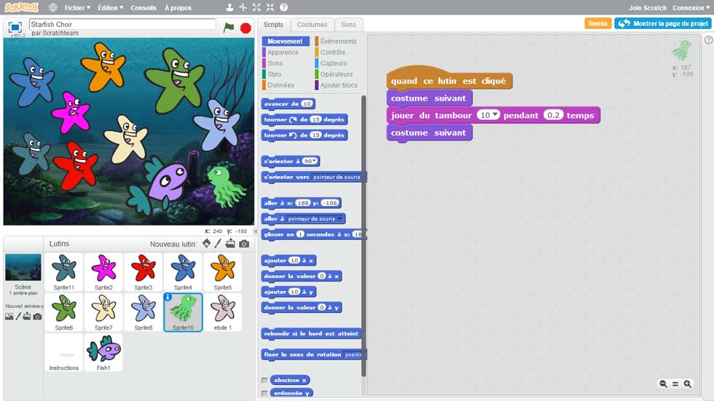Expand the drum number dropdown in jouer du tambour
This screenshot has height=401, width=714.
coord(495,116)
